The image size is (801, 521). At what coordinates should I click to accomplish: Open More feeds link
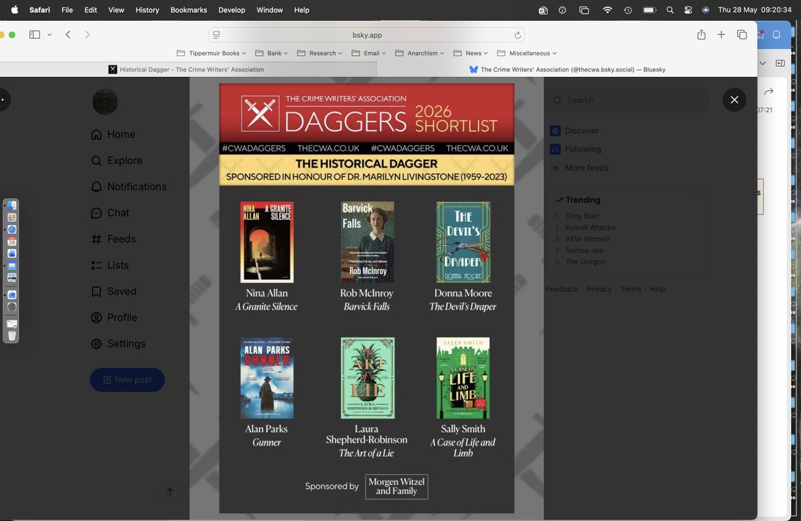pyautogui.click(x=579, y=168)
